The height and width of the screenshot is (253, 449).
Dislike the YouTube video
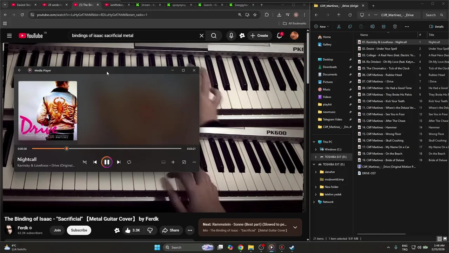[150, 230]
